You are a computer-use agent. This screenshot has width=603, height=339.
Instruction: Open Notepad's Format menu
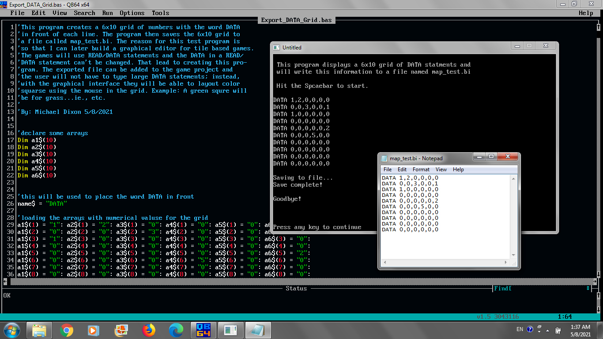421,169
